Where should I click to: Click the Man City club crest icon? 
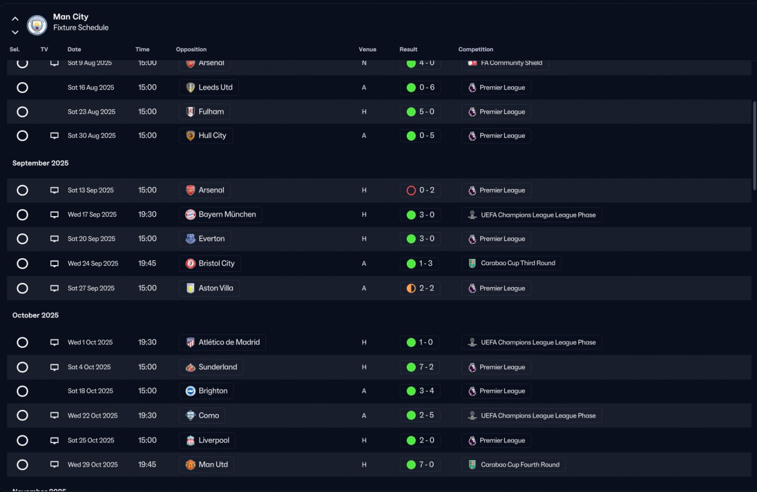37,25
